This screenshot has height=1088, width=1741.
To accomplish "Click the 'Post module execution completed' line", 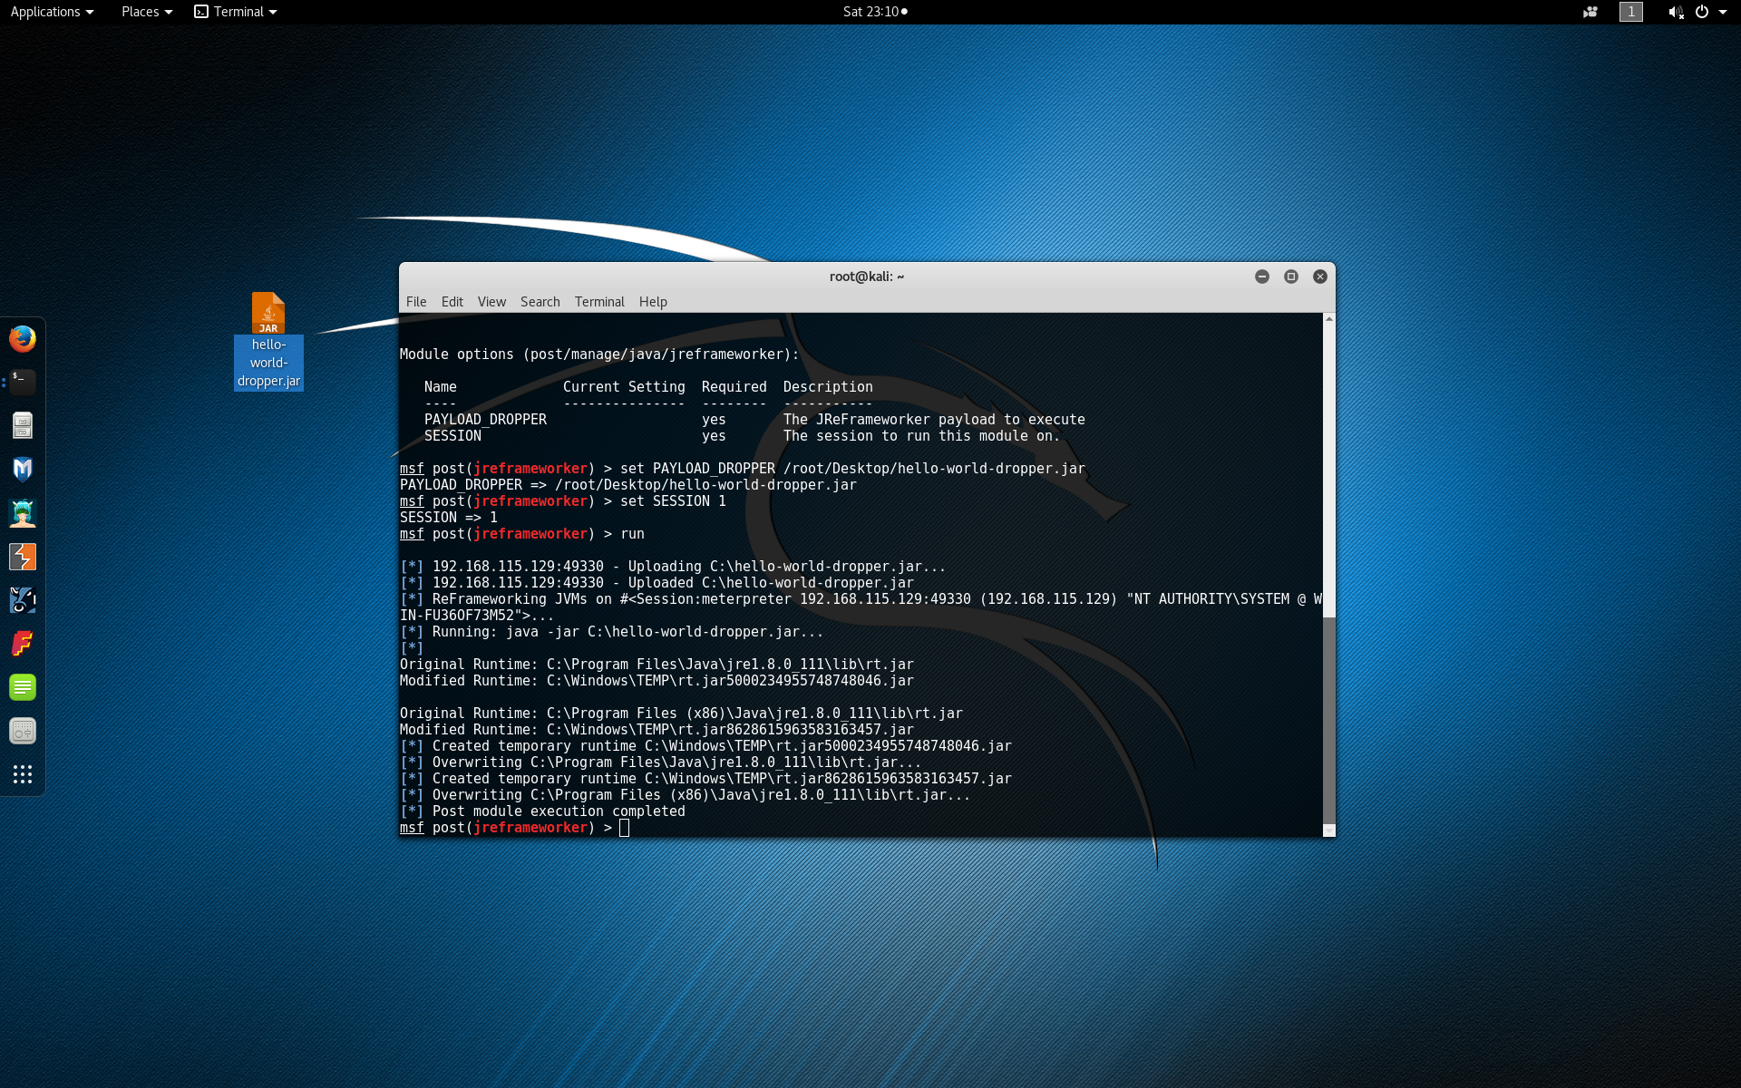I will 542,811.
